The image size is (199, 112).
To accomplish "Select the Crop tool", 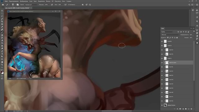I will click(2, 21).
